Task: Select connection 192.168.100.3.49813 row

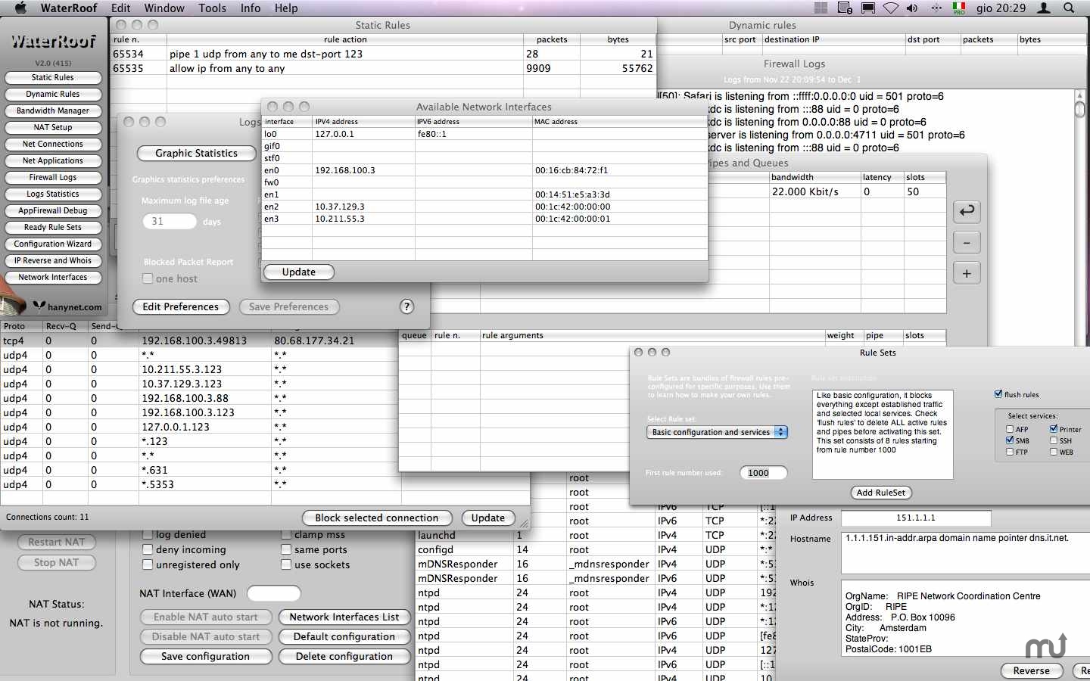Action: [201, 340]
